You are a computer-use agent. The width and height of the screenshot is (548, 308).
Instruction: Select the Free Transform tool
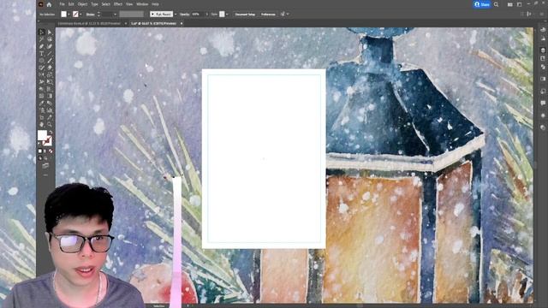click(x=50, y=81)
